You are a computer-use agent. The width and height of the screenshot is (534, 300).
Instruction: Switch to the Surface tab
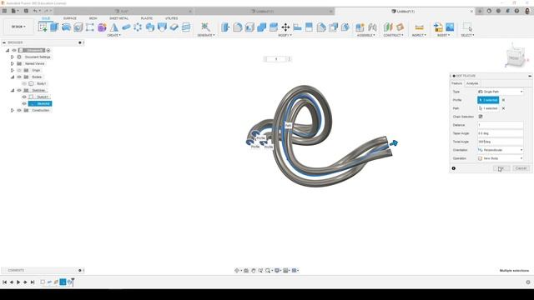(70, 18)
